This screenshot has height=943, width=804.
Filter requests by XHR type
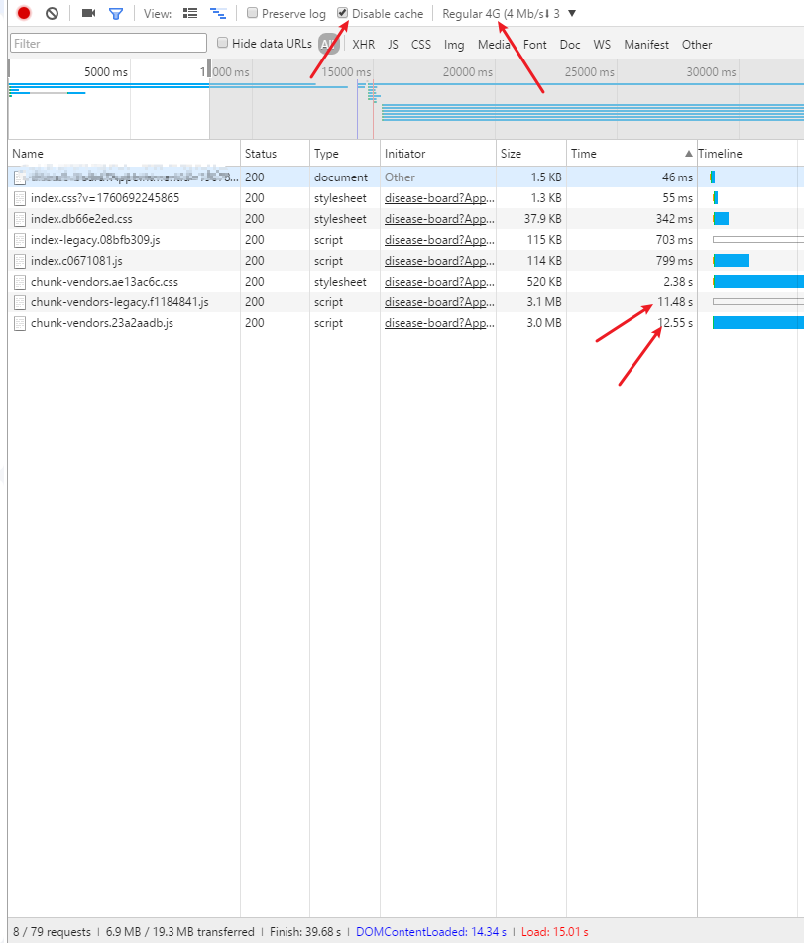pyautogui.click(x=363, y=45)
